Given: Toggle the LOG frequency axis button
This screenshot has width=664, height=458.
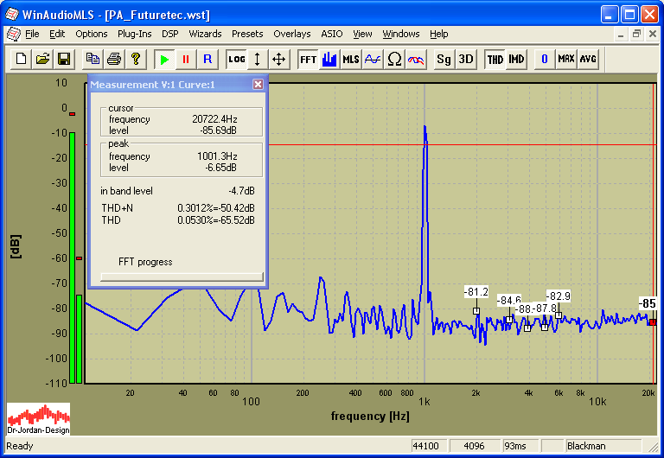Looking at the screenshot, I should 236,59.
